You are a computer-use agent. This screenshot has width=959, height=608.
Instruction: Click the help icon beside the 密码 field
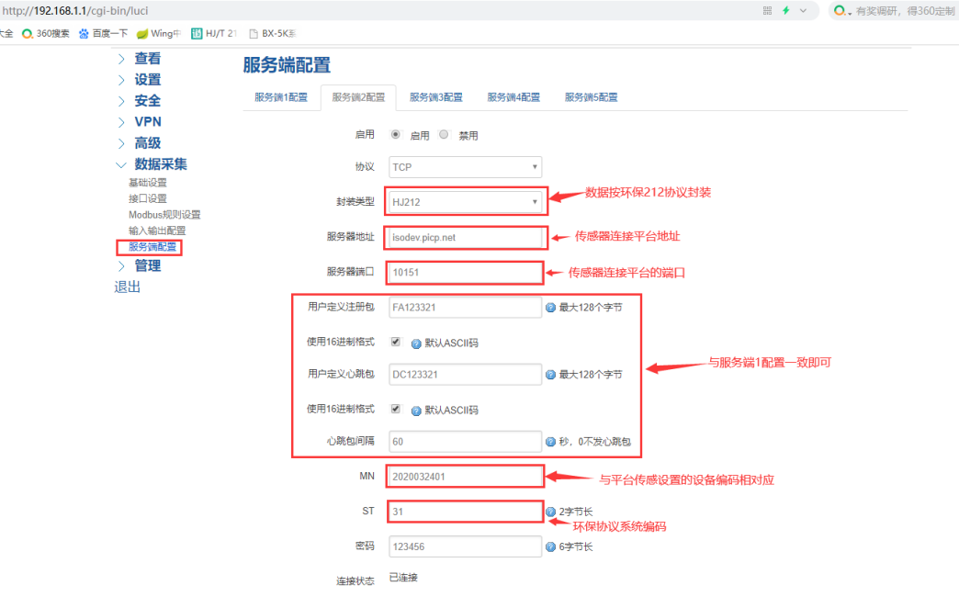pos(549,546)
